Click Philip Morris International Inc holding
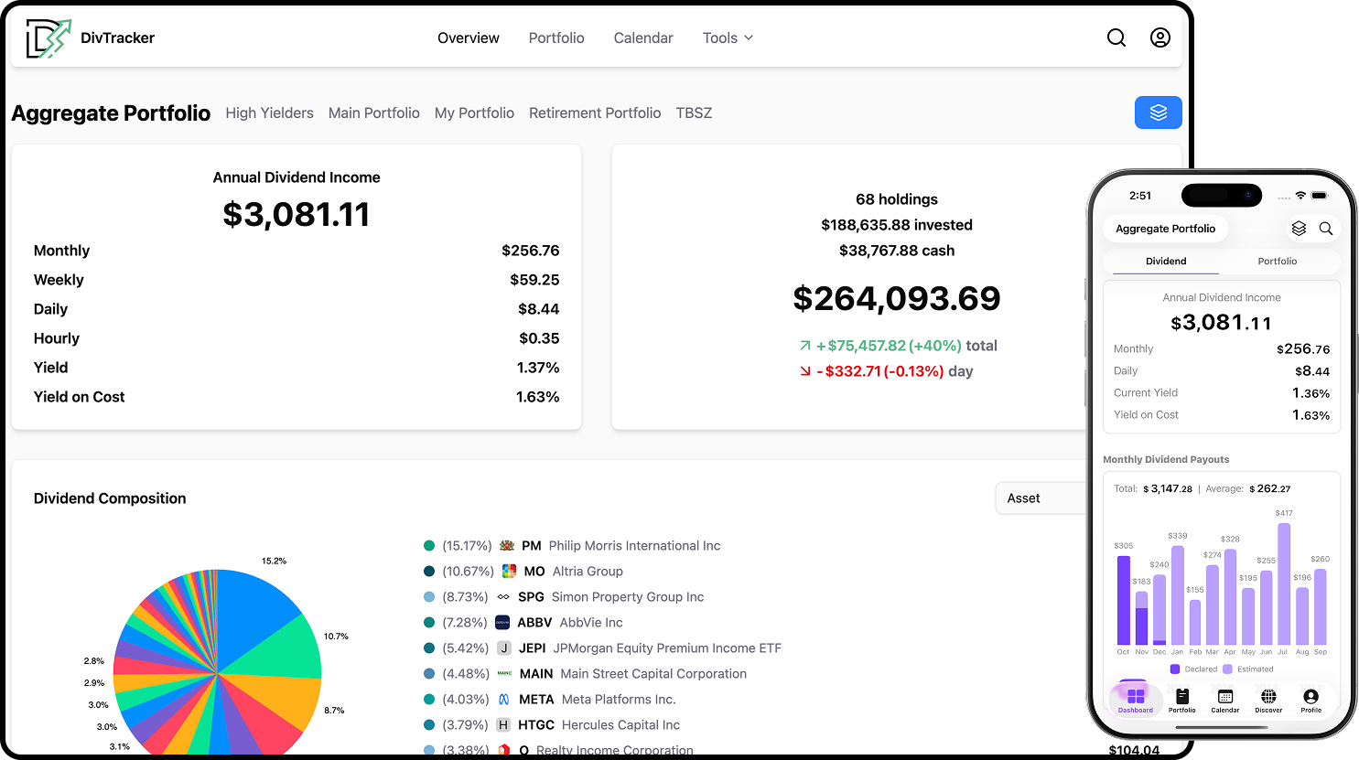1359x760 pixels. pos(634,546)
